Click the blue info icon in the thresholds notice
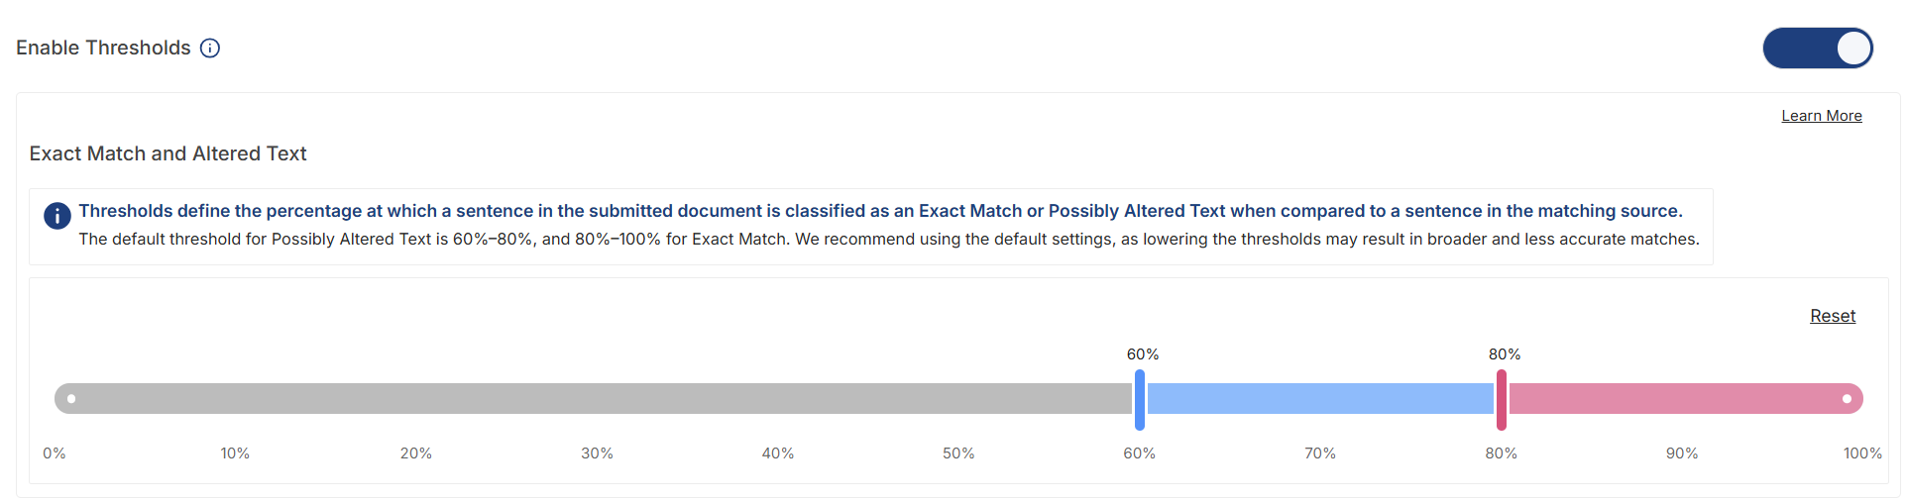The height and width of the screenshot is (502, 1906). pyautogui.click(x=57, y=215)
